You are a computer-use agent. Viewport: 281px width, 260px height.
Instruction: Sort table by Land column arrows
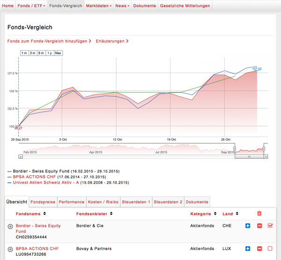[236, 214]
